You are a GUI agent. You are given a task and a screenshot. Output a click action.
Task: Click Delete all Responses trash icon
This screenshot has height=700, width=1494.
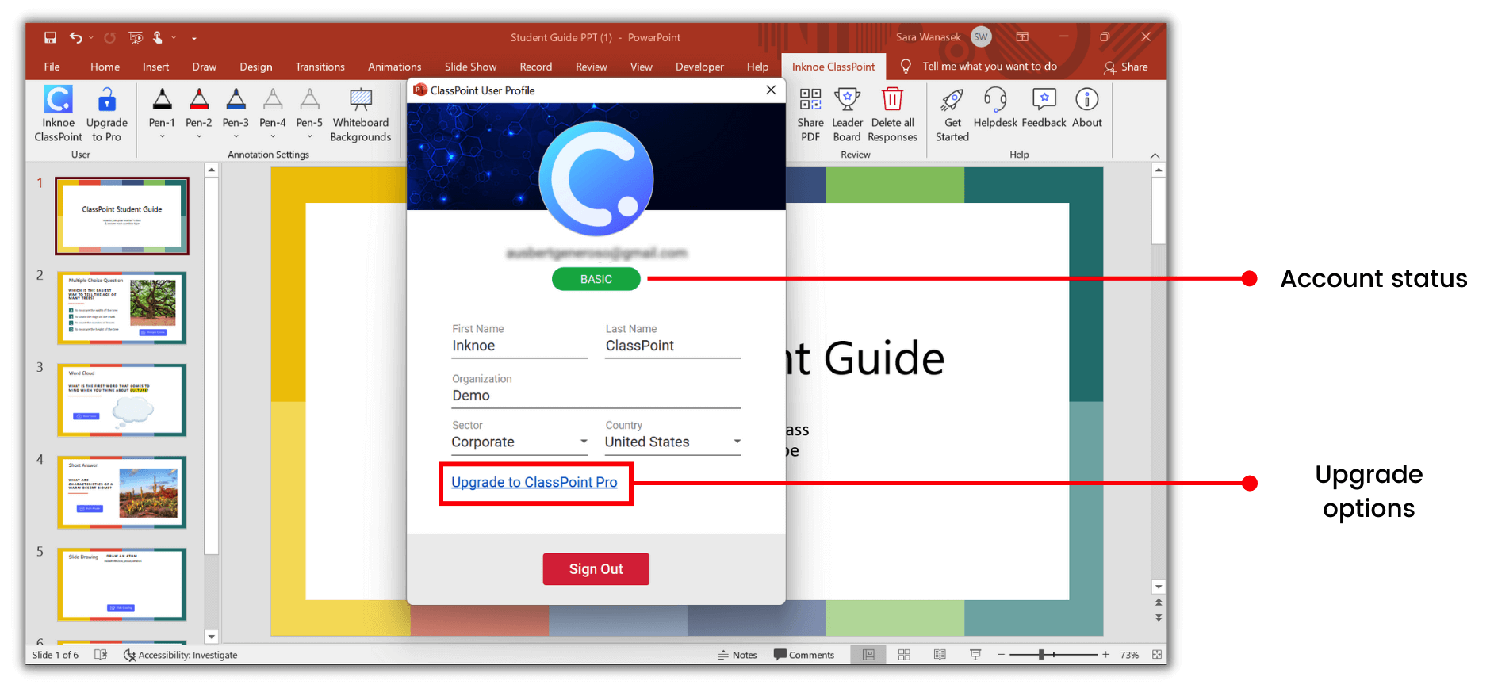892,101
